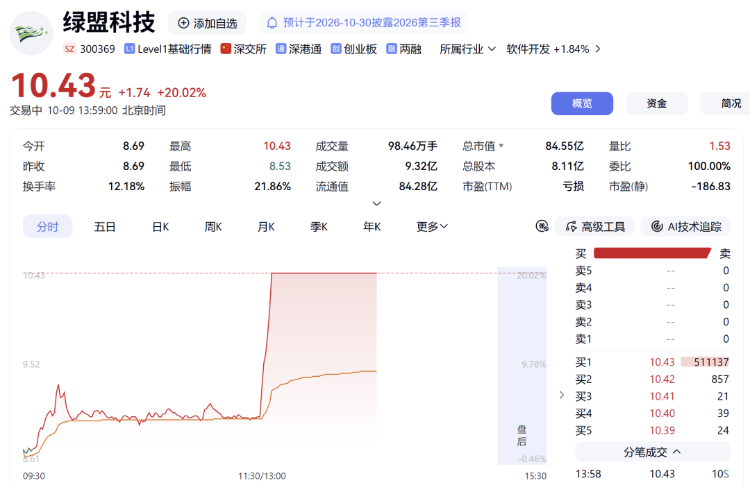This screenshot has width=750, height=485.
Task: Click the 换手率 12.18% value
Action: tap(126, 187)
